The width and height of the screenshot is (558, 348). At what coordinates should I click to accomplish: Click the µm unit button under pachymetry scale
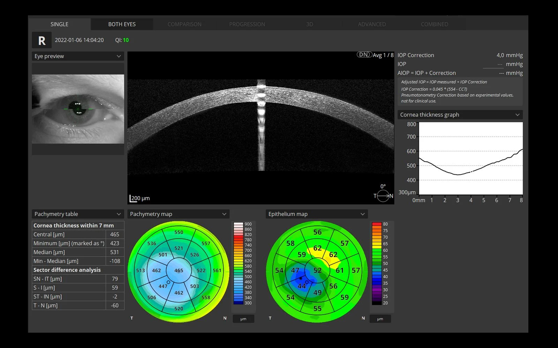coord(243,319)
